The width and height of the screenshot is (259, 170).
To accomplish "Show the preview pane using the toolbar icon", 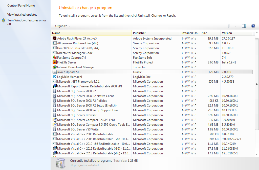I will 244,26.
